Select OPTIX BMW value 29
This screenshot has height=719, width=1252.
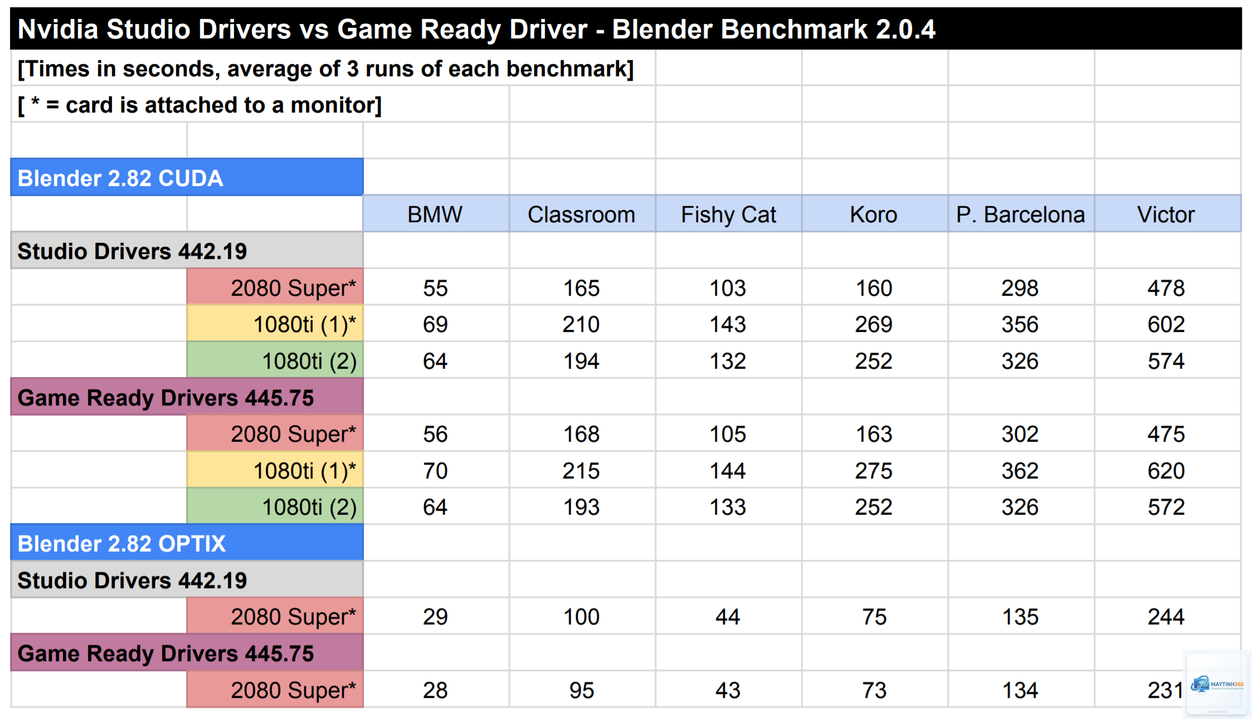tap(435, 617)
